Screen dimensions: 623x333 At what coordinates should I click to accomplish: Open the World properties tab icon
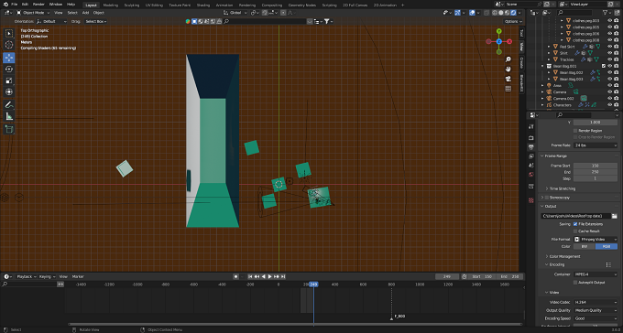click(x=531, y=175)
